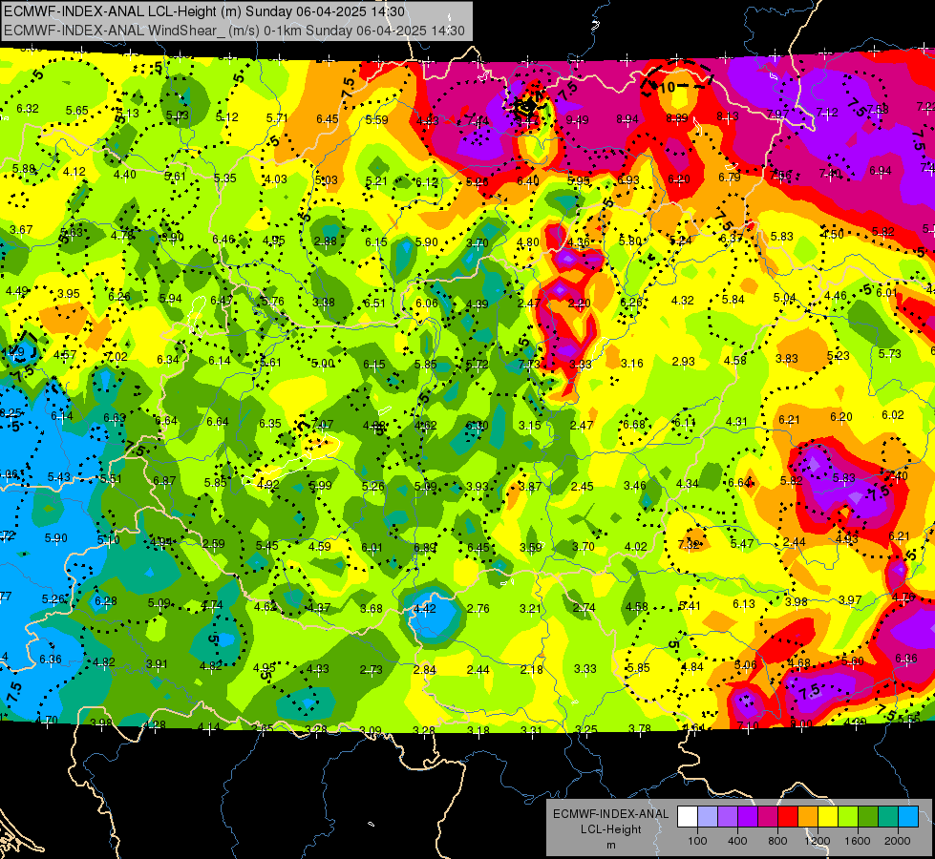Click the wind shear value 5.71
Screen dimensions: 935x859
pyautogui.click(x=277, y=118)
